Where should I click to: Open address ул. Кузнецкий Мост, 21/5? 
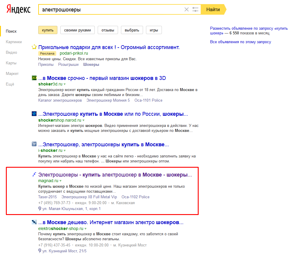click(x=64, y=251)
